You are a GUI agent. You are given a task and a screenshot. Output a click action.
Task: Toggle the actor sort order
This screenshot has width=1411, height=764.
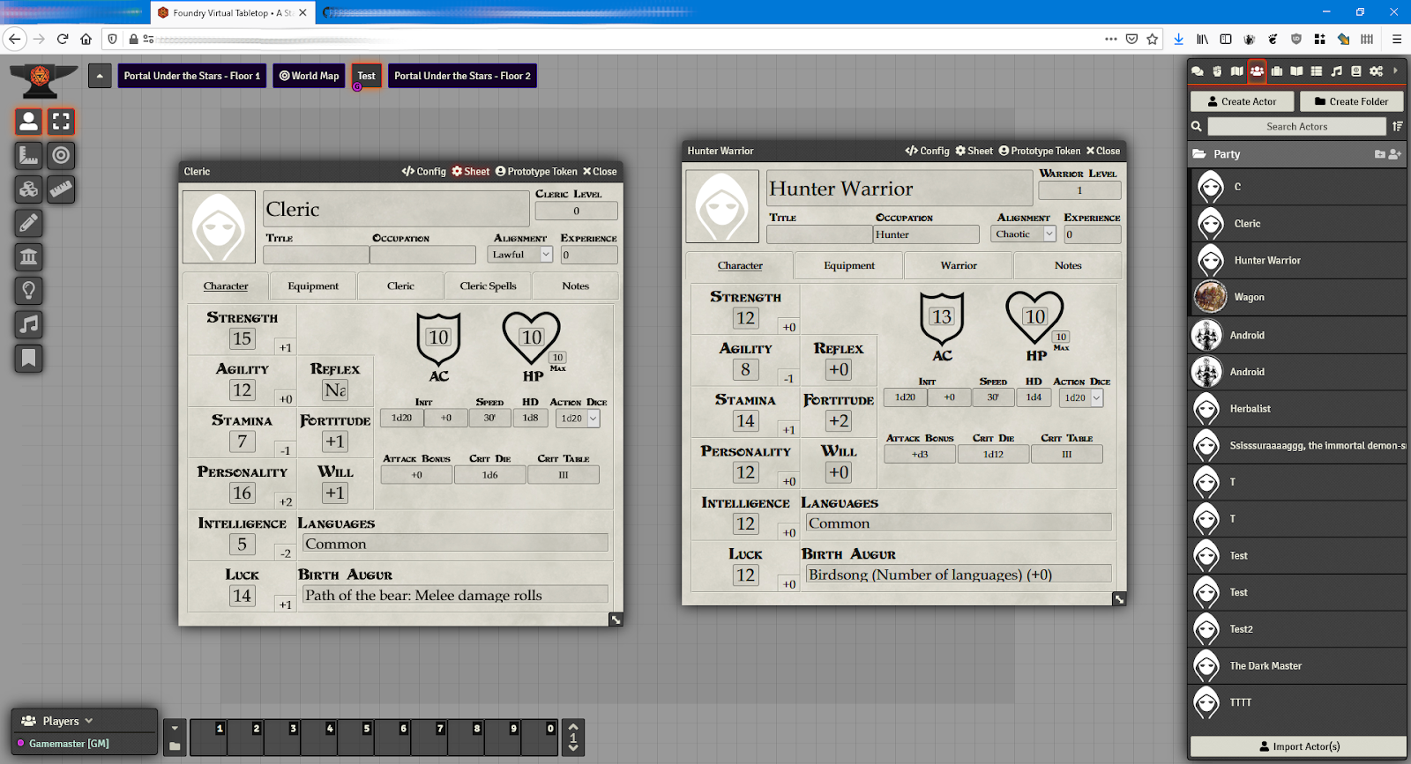pos(1397,126)
